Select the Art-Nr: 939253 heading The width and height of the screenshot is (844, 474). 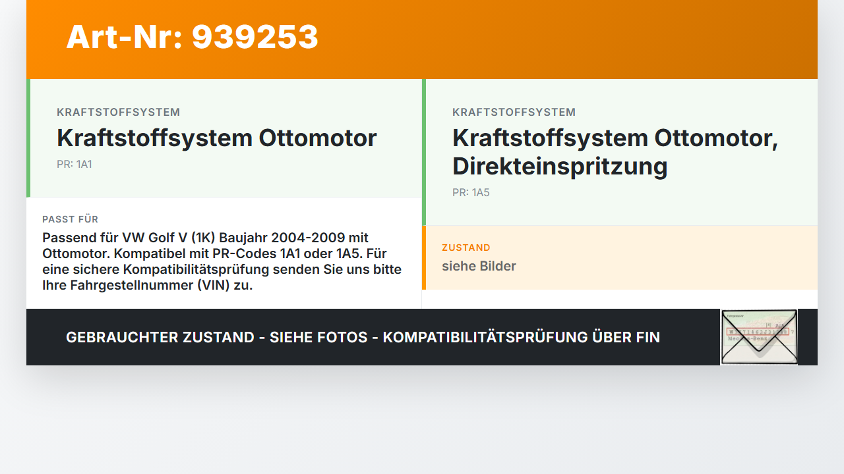(192, 37)
